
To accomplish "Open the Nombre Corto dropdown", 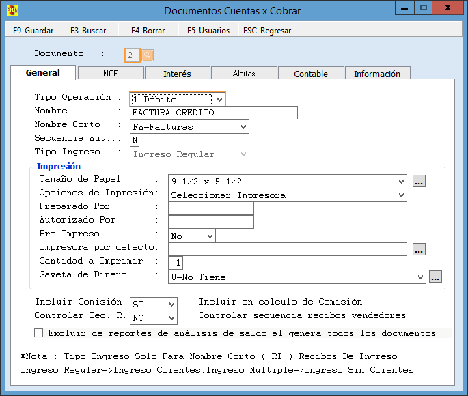I will tap(243, 126).
